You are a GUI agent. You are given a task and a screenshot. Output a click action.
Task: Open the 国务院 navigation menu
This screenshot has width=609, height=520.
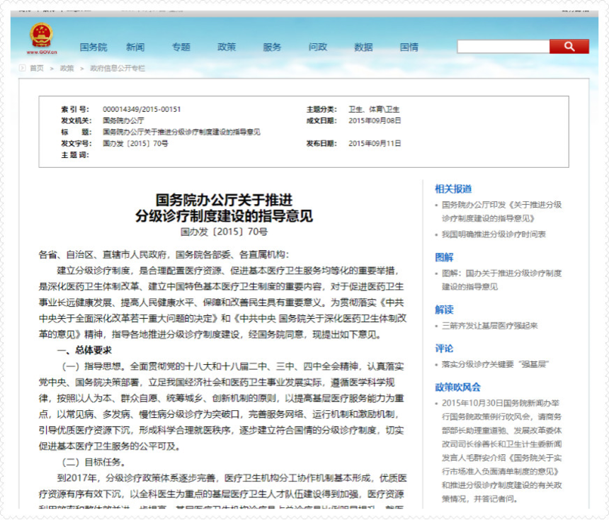(93, 47)
